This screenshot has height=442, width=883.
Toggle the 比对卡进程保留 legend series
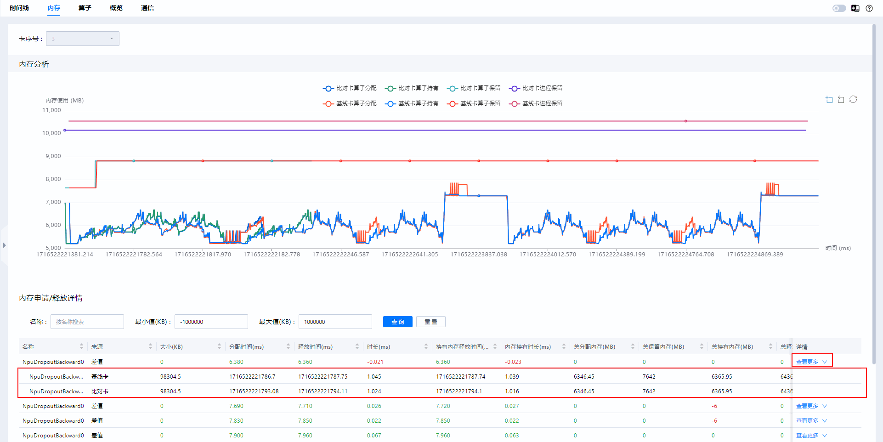[x=536, y=88]
